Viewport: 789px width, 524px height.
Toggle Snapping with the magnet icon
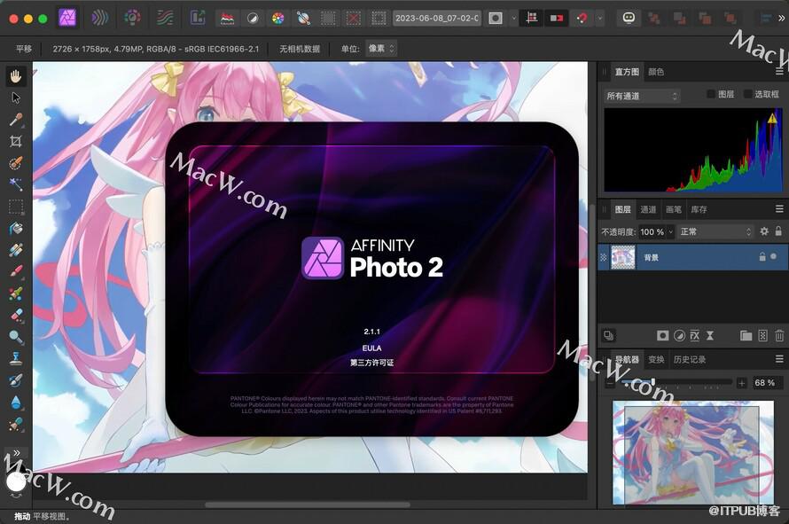582,19
